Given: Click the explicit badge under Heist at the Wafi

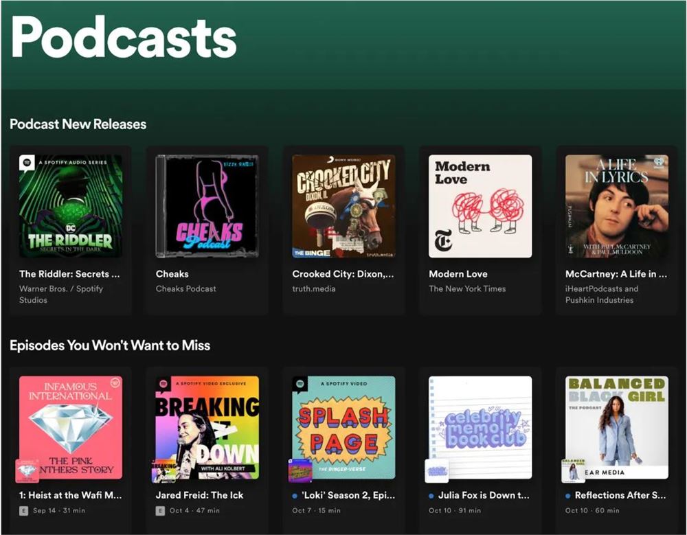Looking at the screenshot, I should [23, 510].
